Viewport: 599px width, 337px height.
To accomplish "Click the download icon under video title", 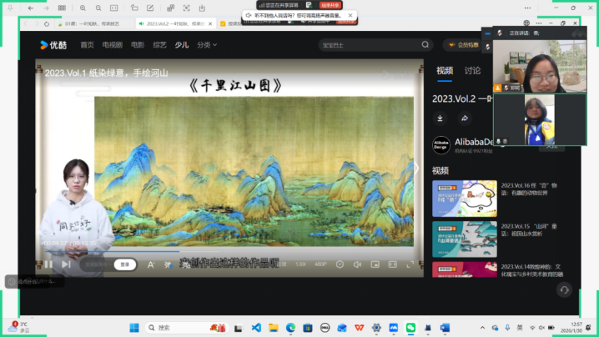I will [x=440, y=118].
